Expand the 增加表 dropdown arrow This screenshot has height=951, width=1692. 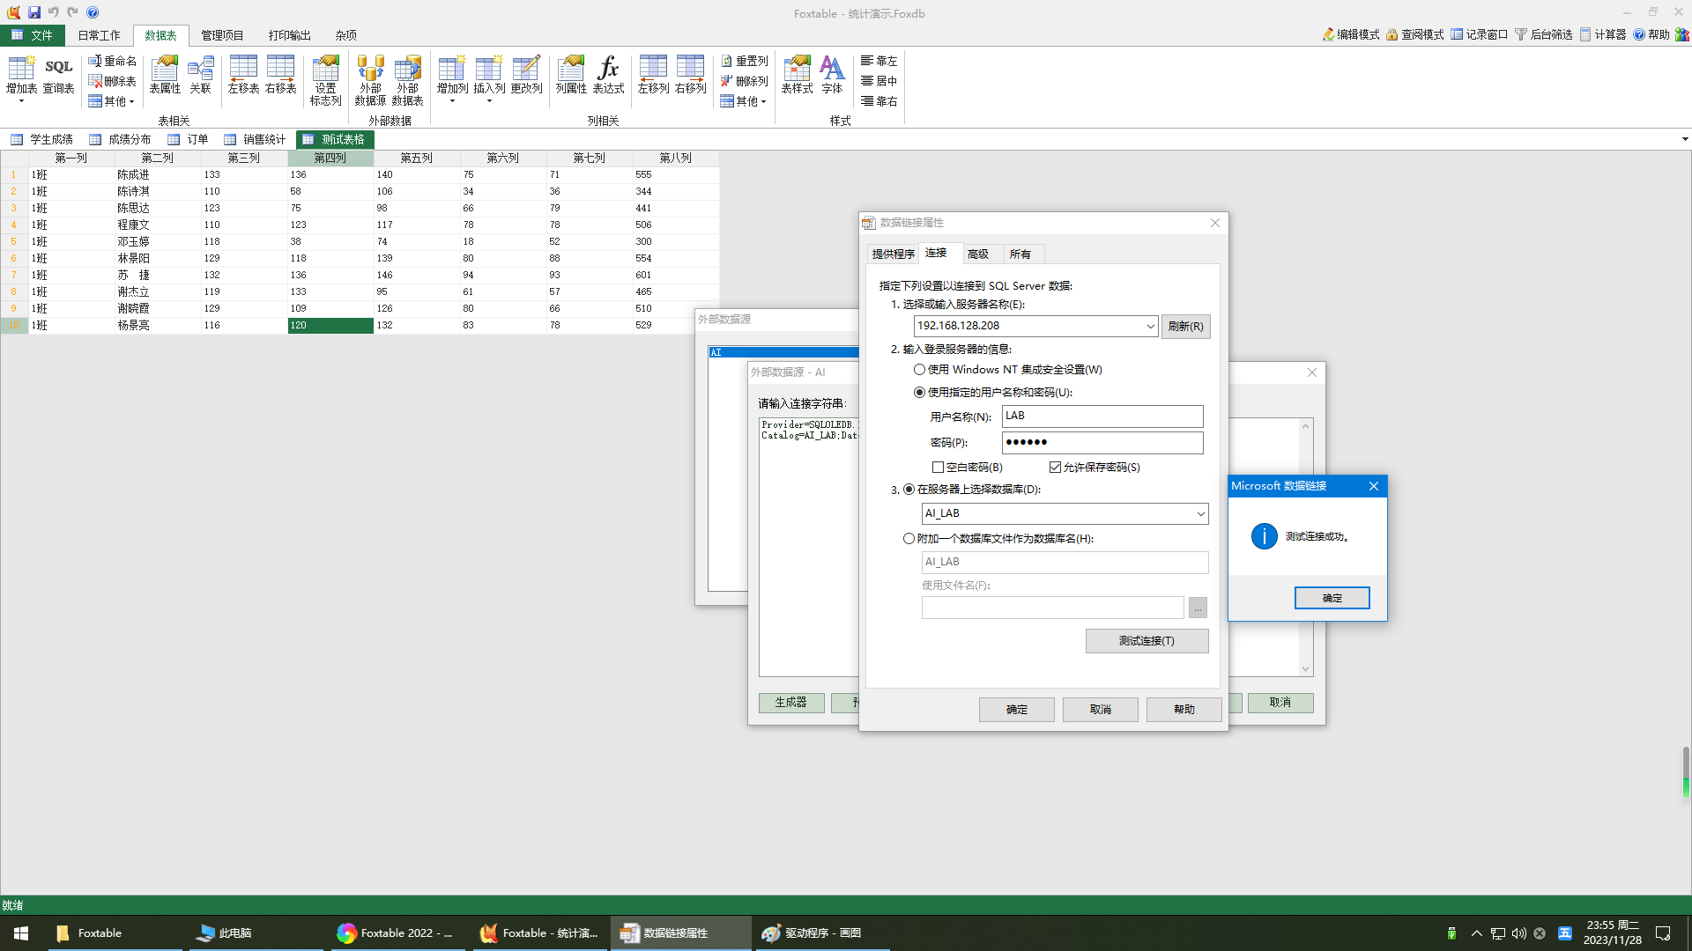click(21, 101)
